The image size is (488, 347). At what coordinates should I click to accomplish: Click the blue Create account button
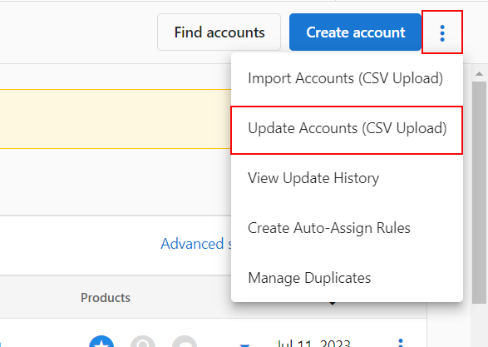tap(356, 32)
